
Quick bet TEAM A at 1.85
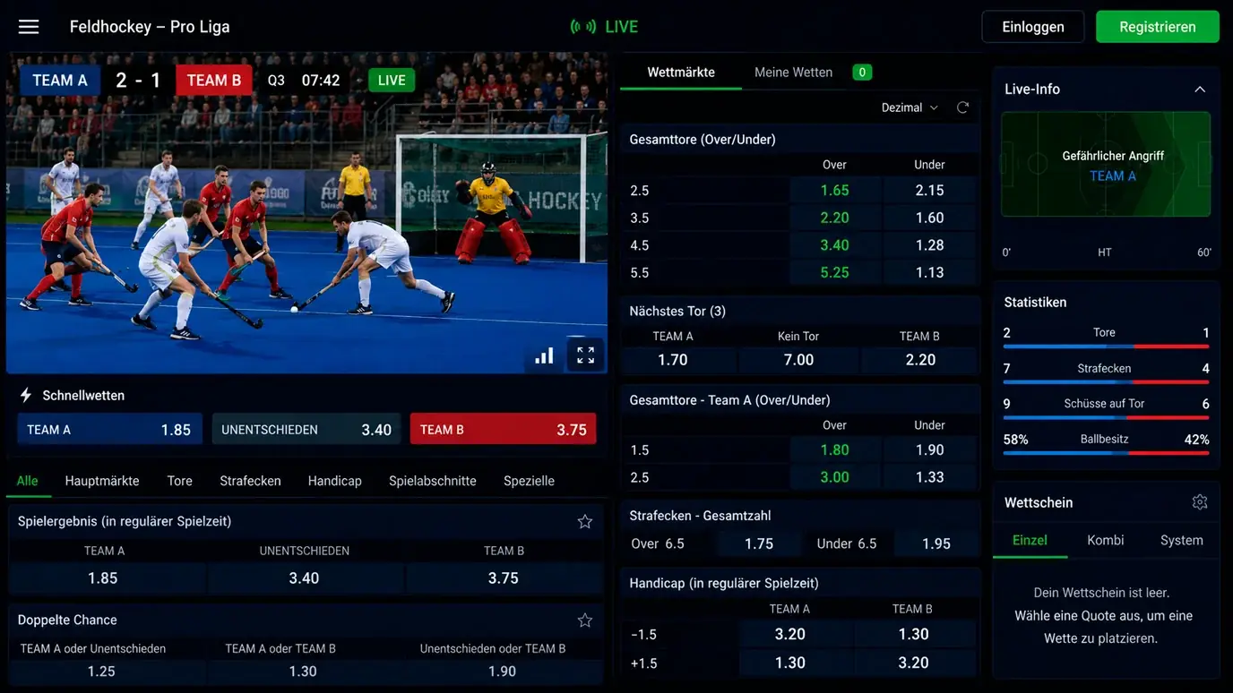tap(109, 430)
